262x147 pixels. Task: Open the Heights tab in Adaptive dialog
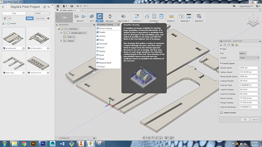click(x=228, y=45)
